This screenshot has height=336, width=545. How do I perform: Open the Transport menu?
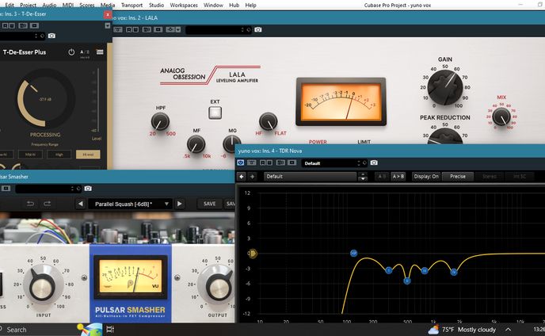pos(131,6)
